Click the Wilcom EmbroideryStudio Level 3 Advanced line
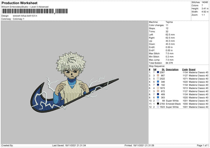This screenshot has width=210, height=148. [25, 7]
